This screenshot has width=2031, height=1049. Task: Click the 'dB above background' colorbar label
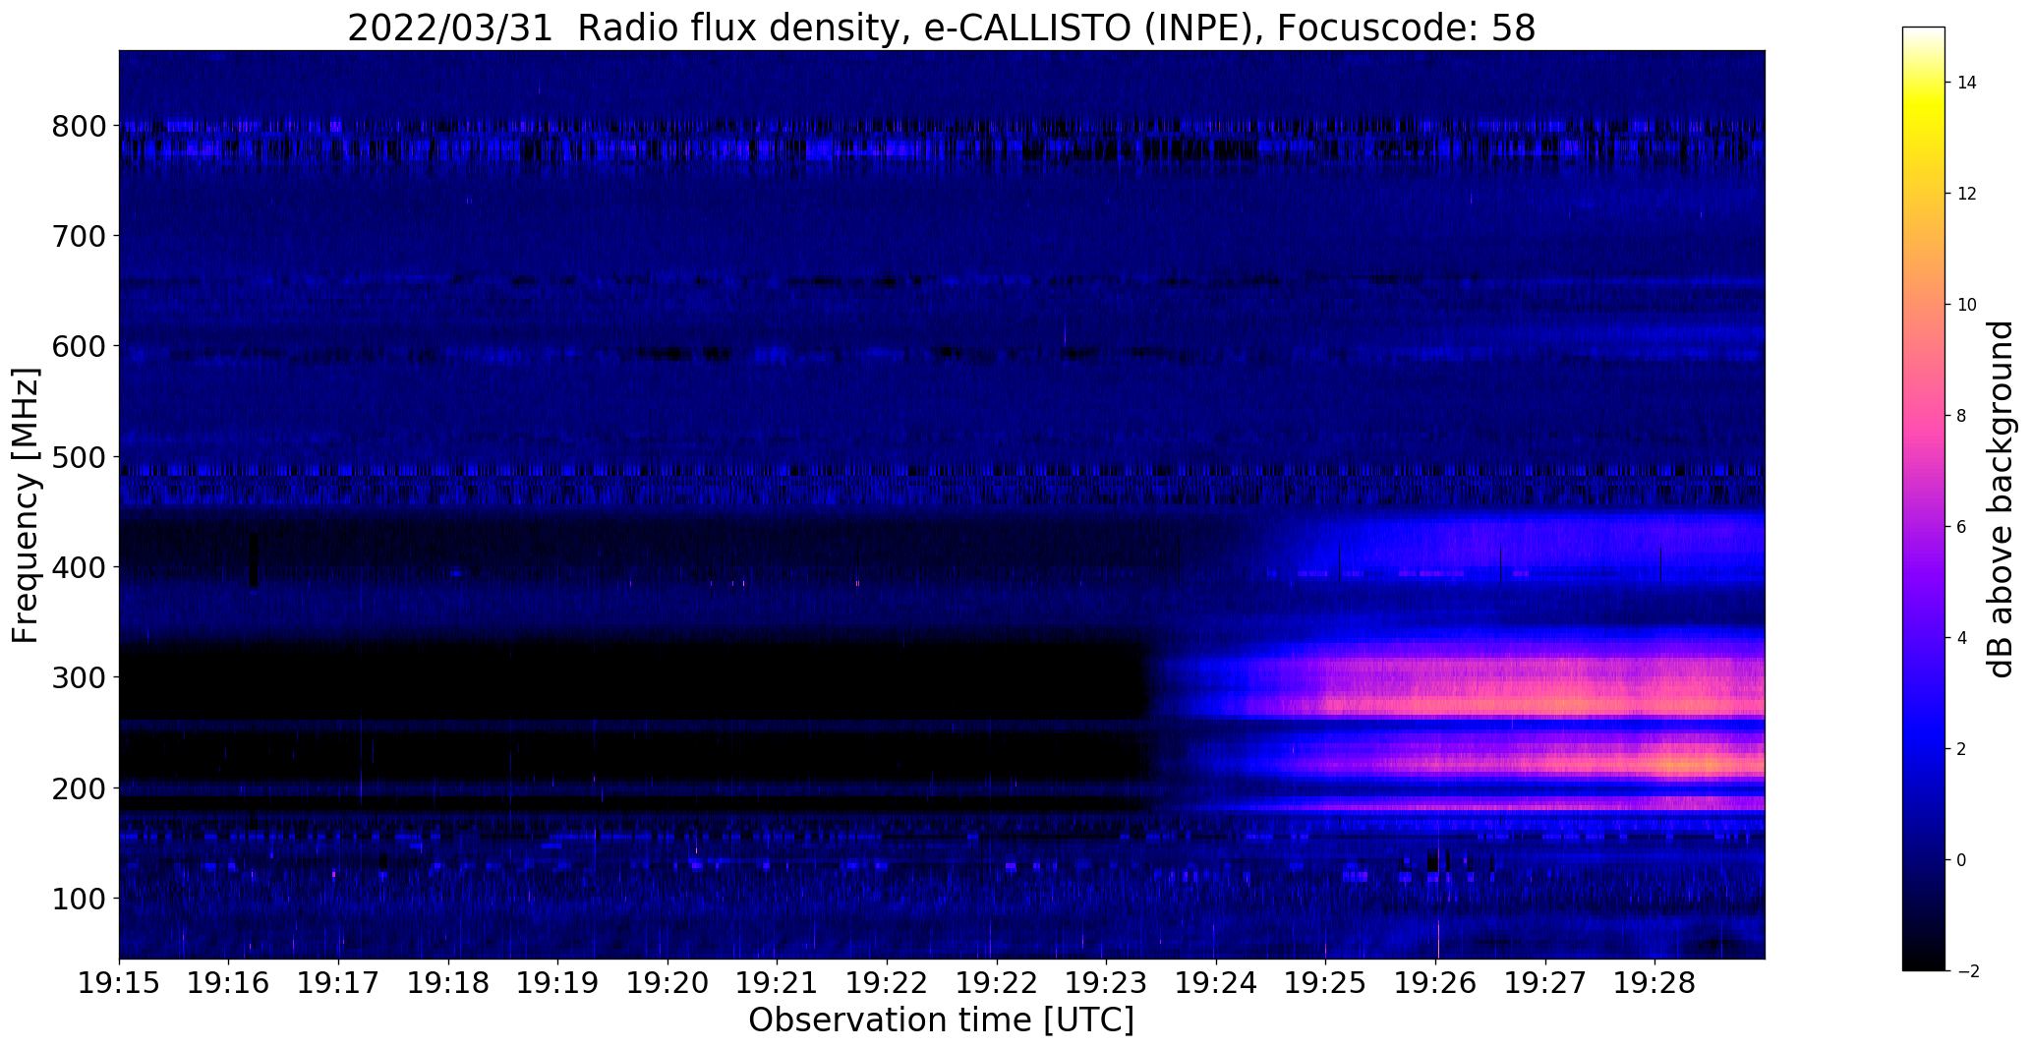(2002, 499)
